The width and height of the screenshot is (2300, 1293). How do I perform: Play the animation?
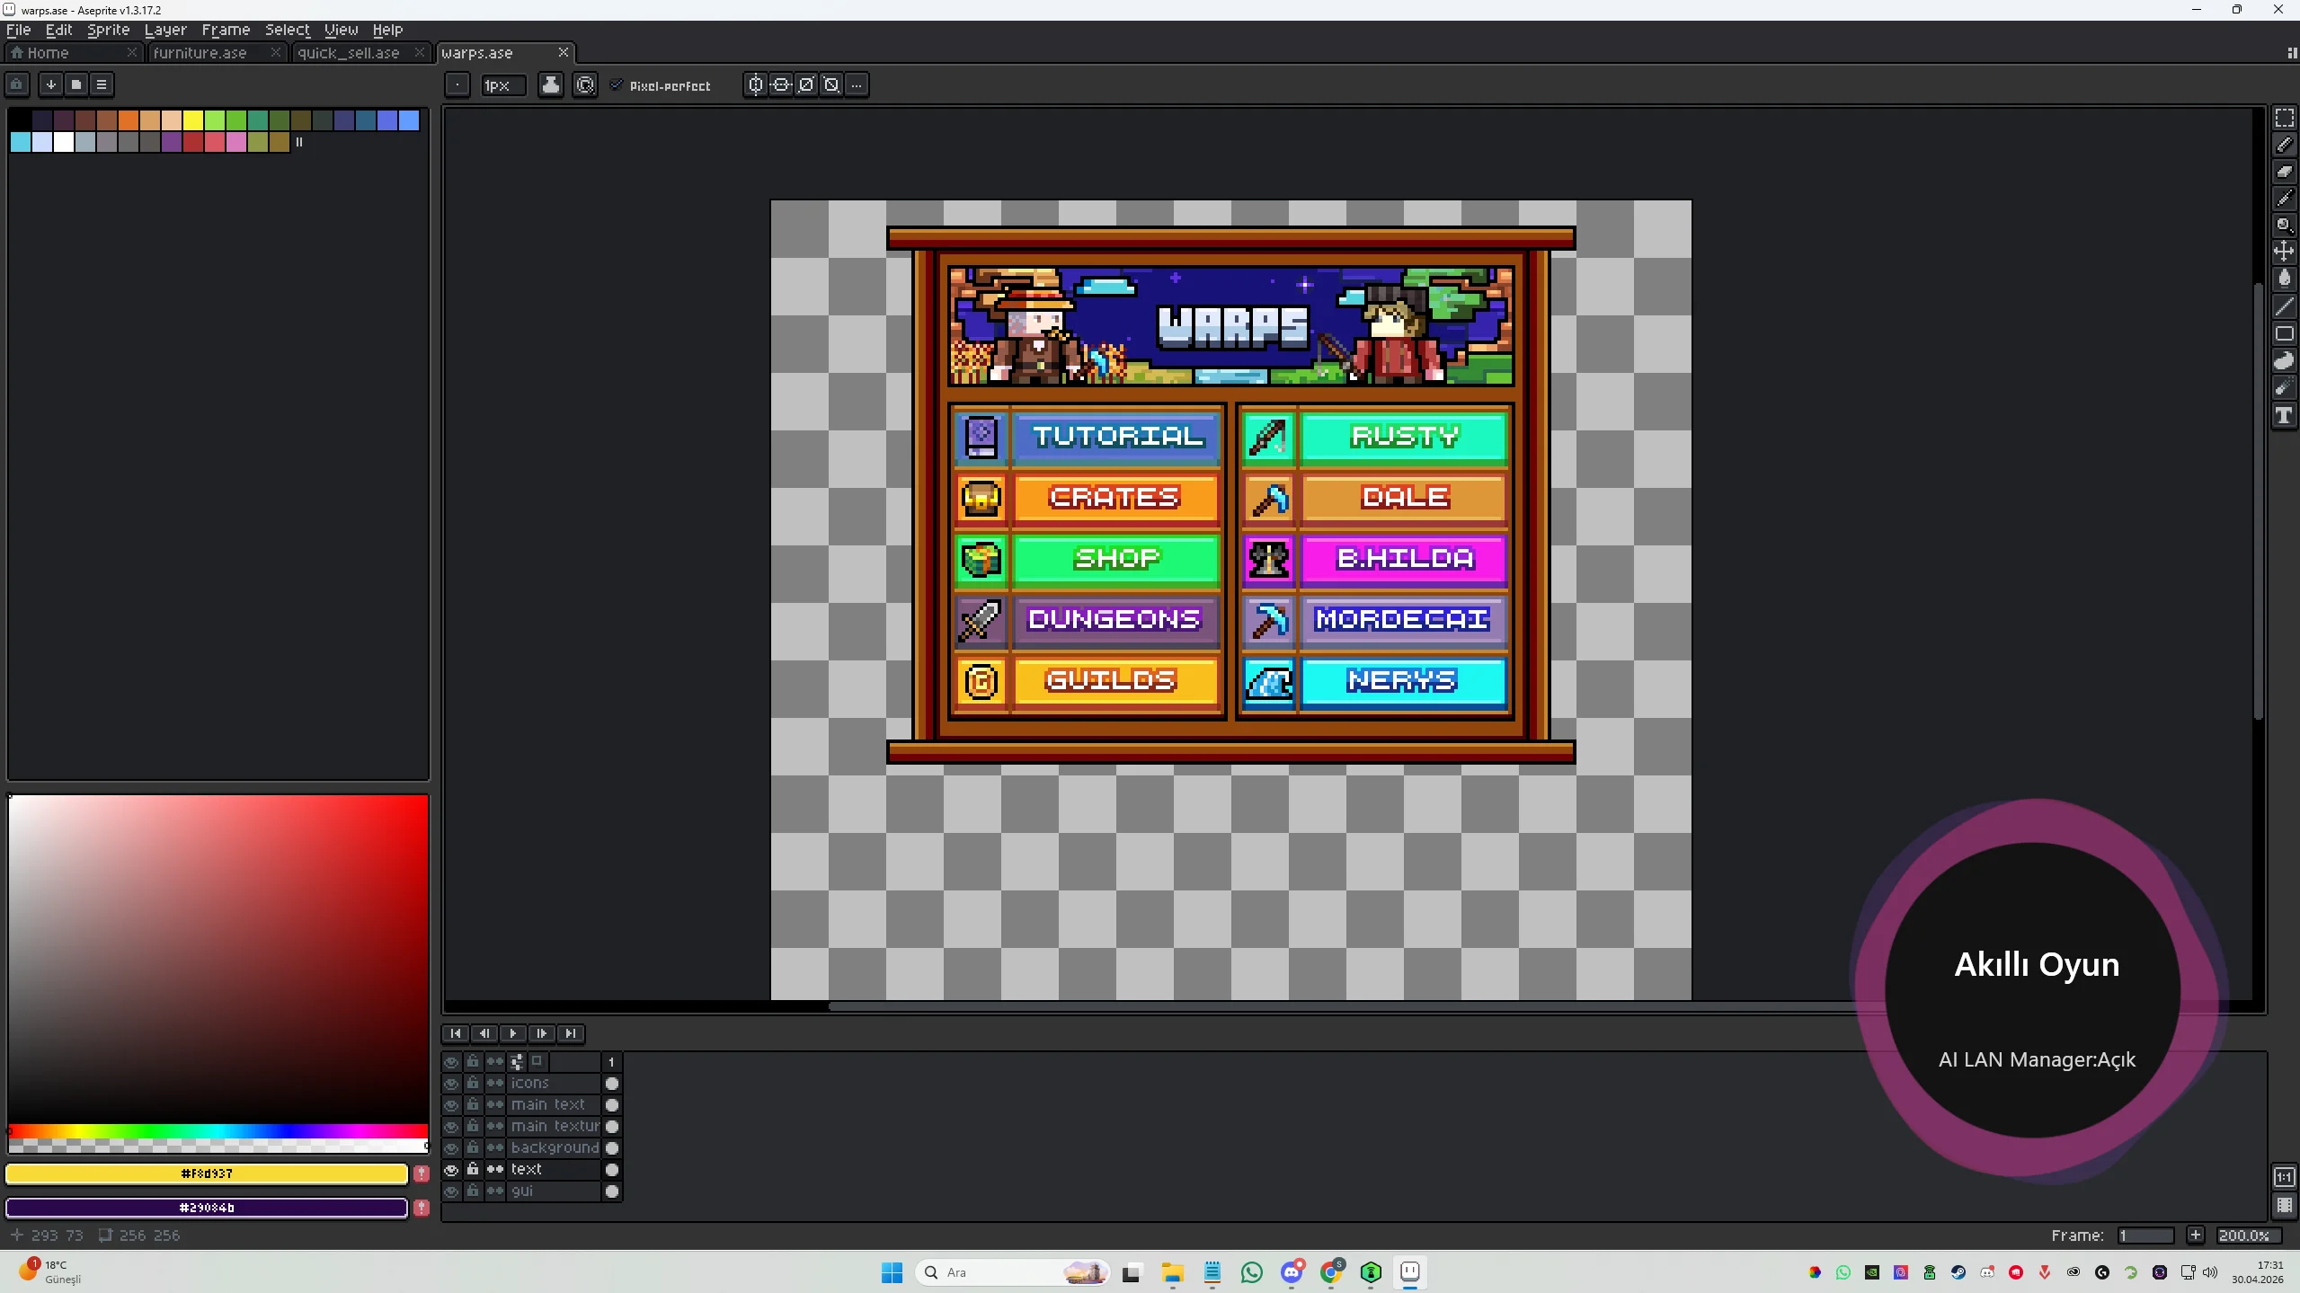(513, 1033)
